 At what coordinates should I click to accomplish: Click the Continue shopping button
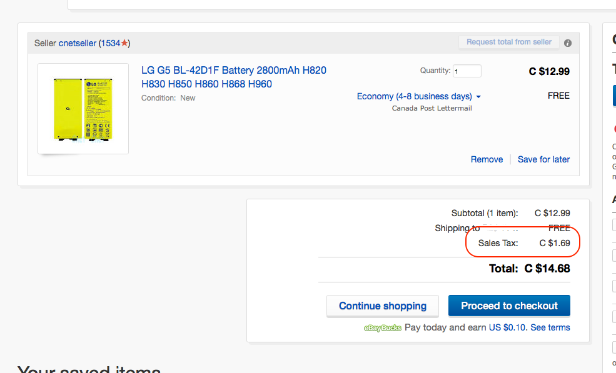383,306
